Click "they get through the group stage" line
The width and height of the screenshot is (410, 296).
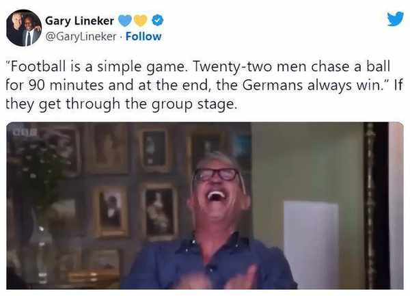(x=122, y=104)
